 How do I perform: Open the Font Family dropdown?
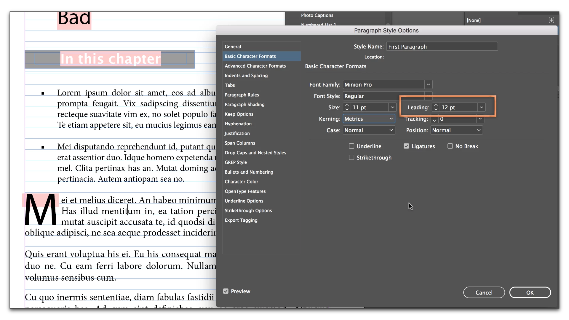[x=428, y=85]
